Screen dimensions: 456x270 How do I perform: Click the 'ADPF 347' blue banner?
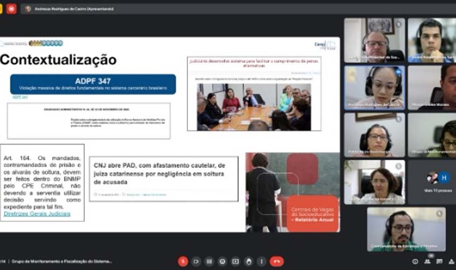point(93,84)
